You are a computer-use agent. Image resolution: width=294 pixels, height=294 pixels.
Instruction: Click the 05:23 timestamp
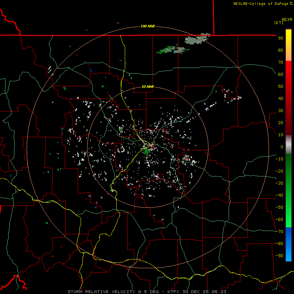click(x=219, y=292)
